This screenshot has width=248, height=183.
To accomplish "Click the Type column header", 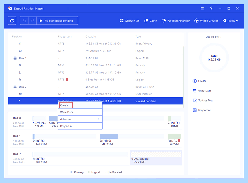I will coord(138,36).
